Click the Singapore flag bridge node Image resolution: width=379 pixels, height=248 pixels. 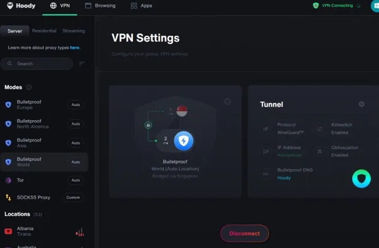182,111
